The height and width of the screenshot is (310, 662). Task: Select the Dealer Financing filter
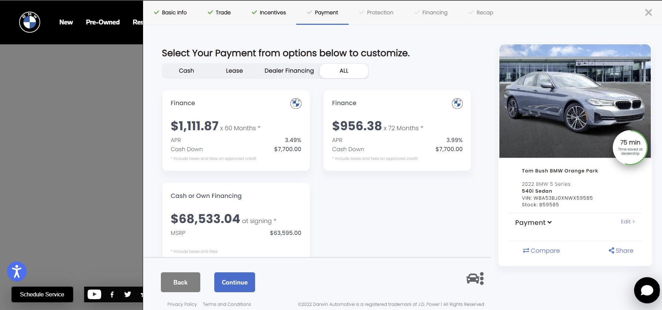[x=289, y=71]
